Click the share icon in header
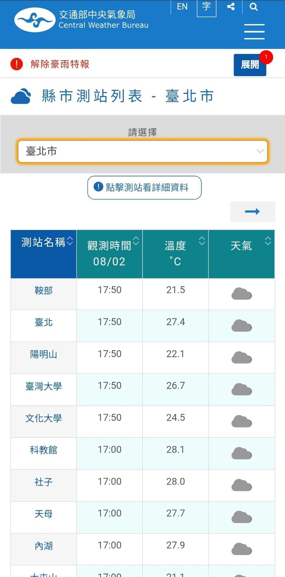The height and width of the screenshot is (577, 285). click(x=231, y=7)
